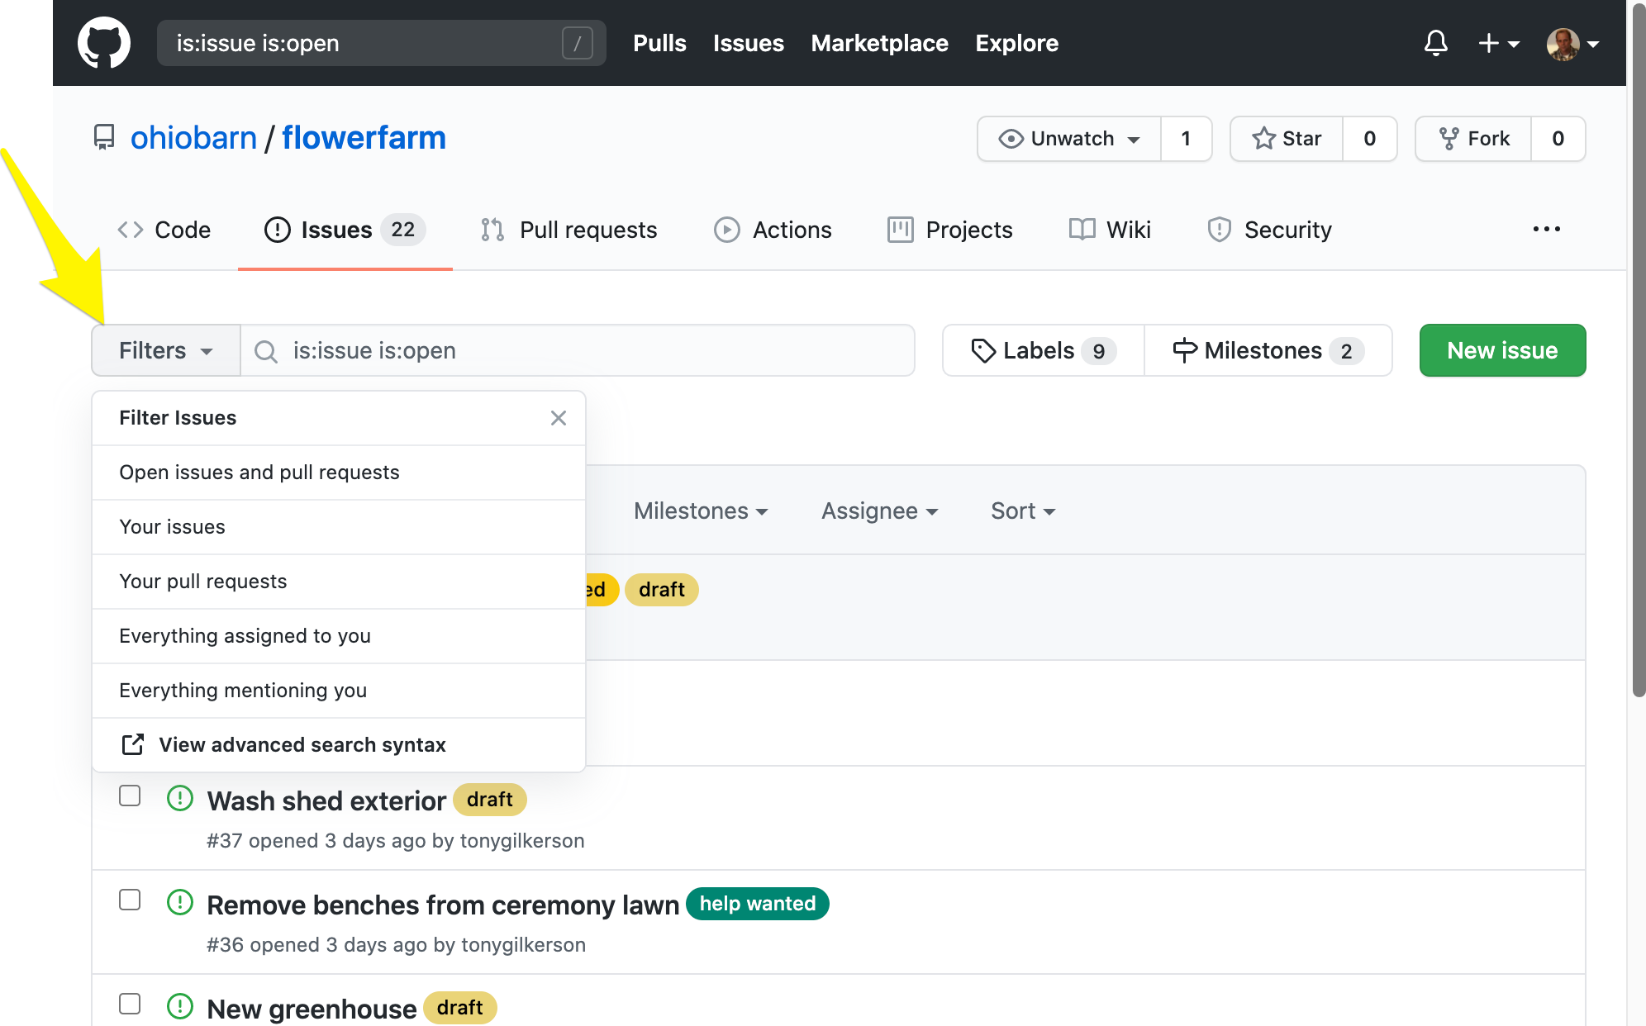Screen dimensions: 1646x1026
Task: Click the stargazers count 0
Action: 1369,139
